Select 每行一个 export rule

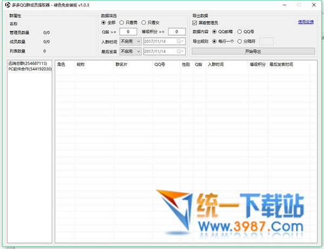[214, 42]
